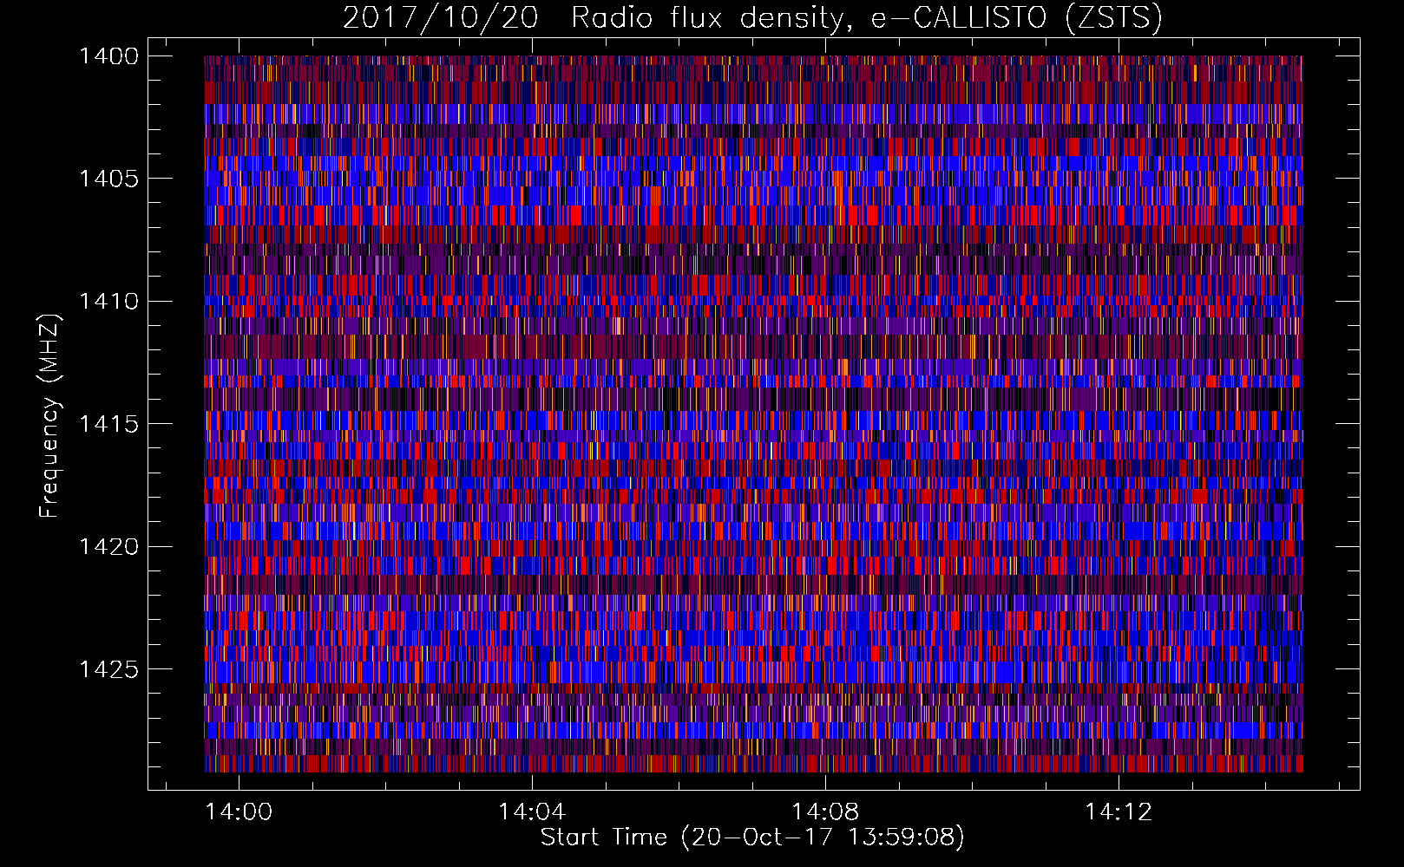
Task: Select the 1400 frequency axis label
Action: (108, 56)
